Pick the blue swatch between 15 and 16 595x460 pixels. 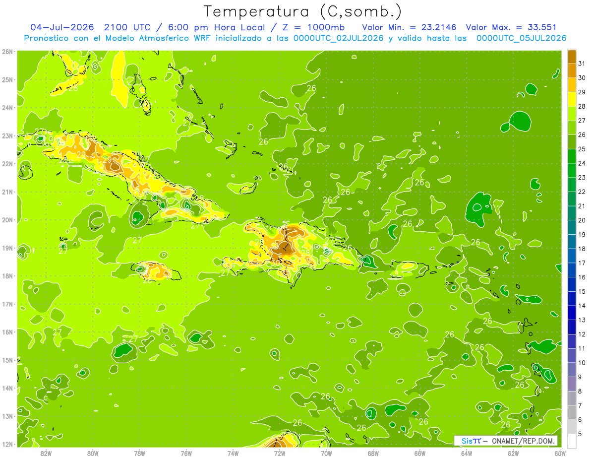(x=572, y=284)
